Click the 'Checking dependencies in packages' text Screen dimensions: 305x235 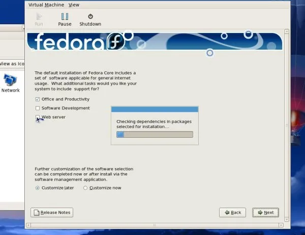click(154, 122)
